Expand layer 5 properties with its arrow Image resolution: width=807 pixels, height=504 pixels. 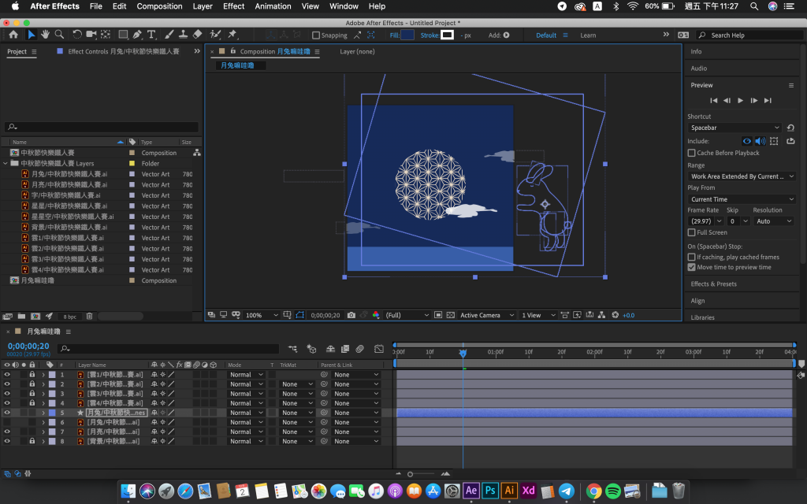[43, 413]
